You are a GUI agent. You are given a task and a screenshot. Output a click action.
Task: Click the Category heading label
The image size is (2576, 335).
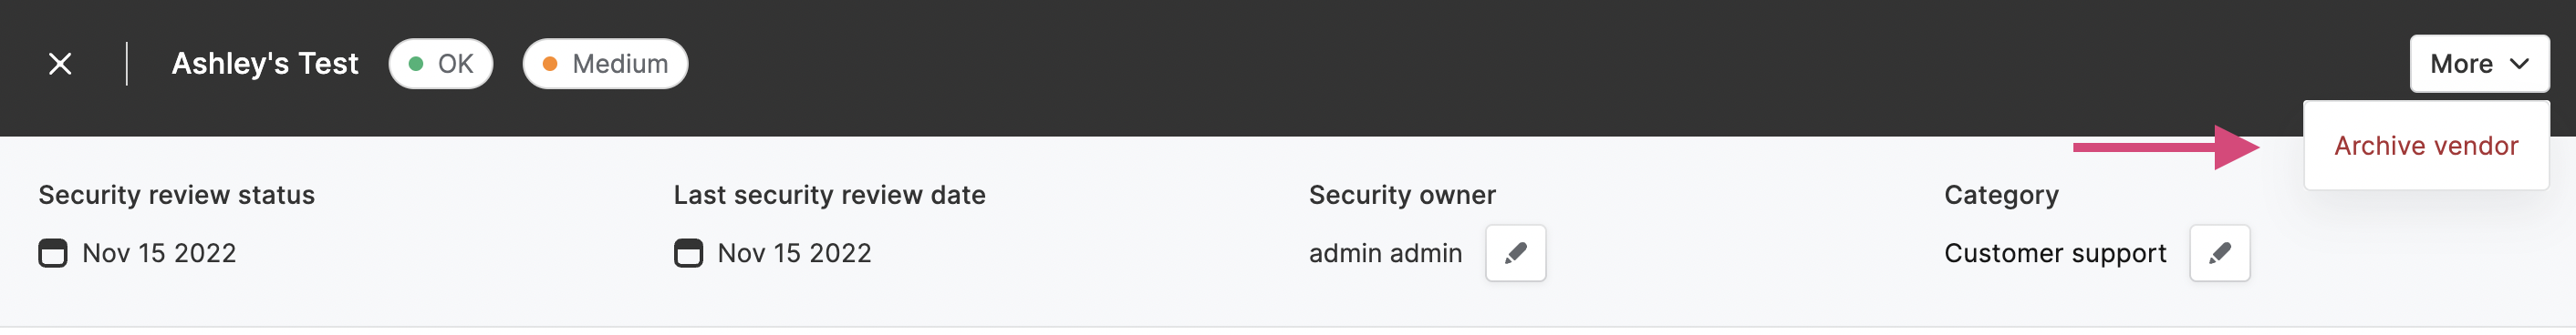[x=2001, y=196]
